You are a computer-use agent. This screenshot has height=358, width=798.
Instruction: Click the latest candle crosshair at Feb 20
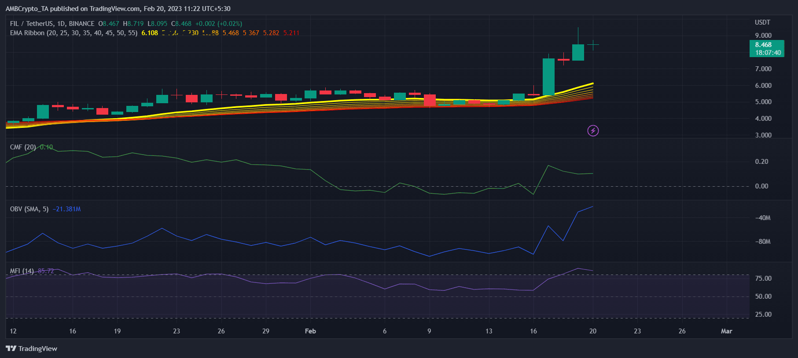click(593, 45)
